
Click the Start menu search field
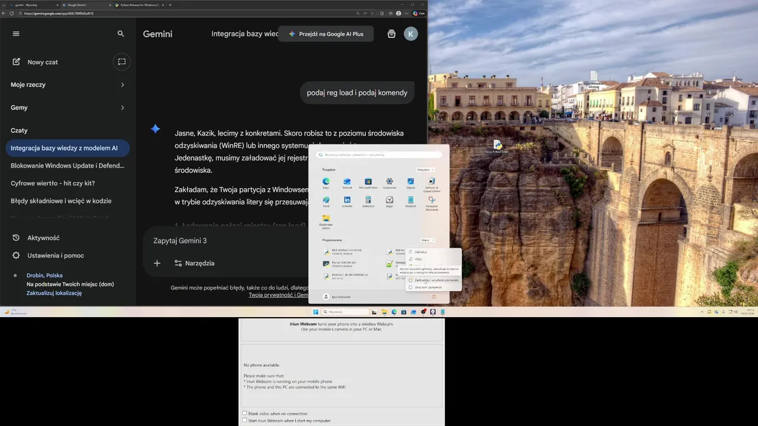(x=380, y=155)
